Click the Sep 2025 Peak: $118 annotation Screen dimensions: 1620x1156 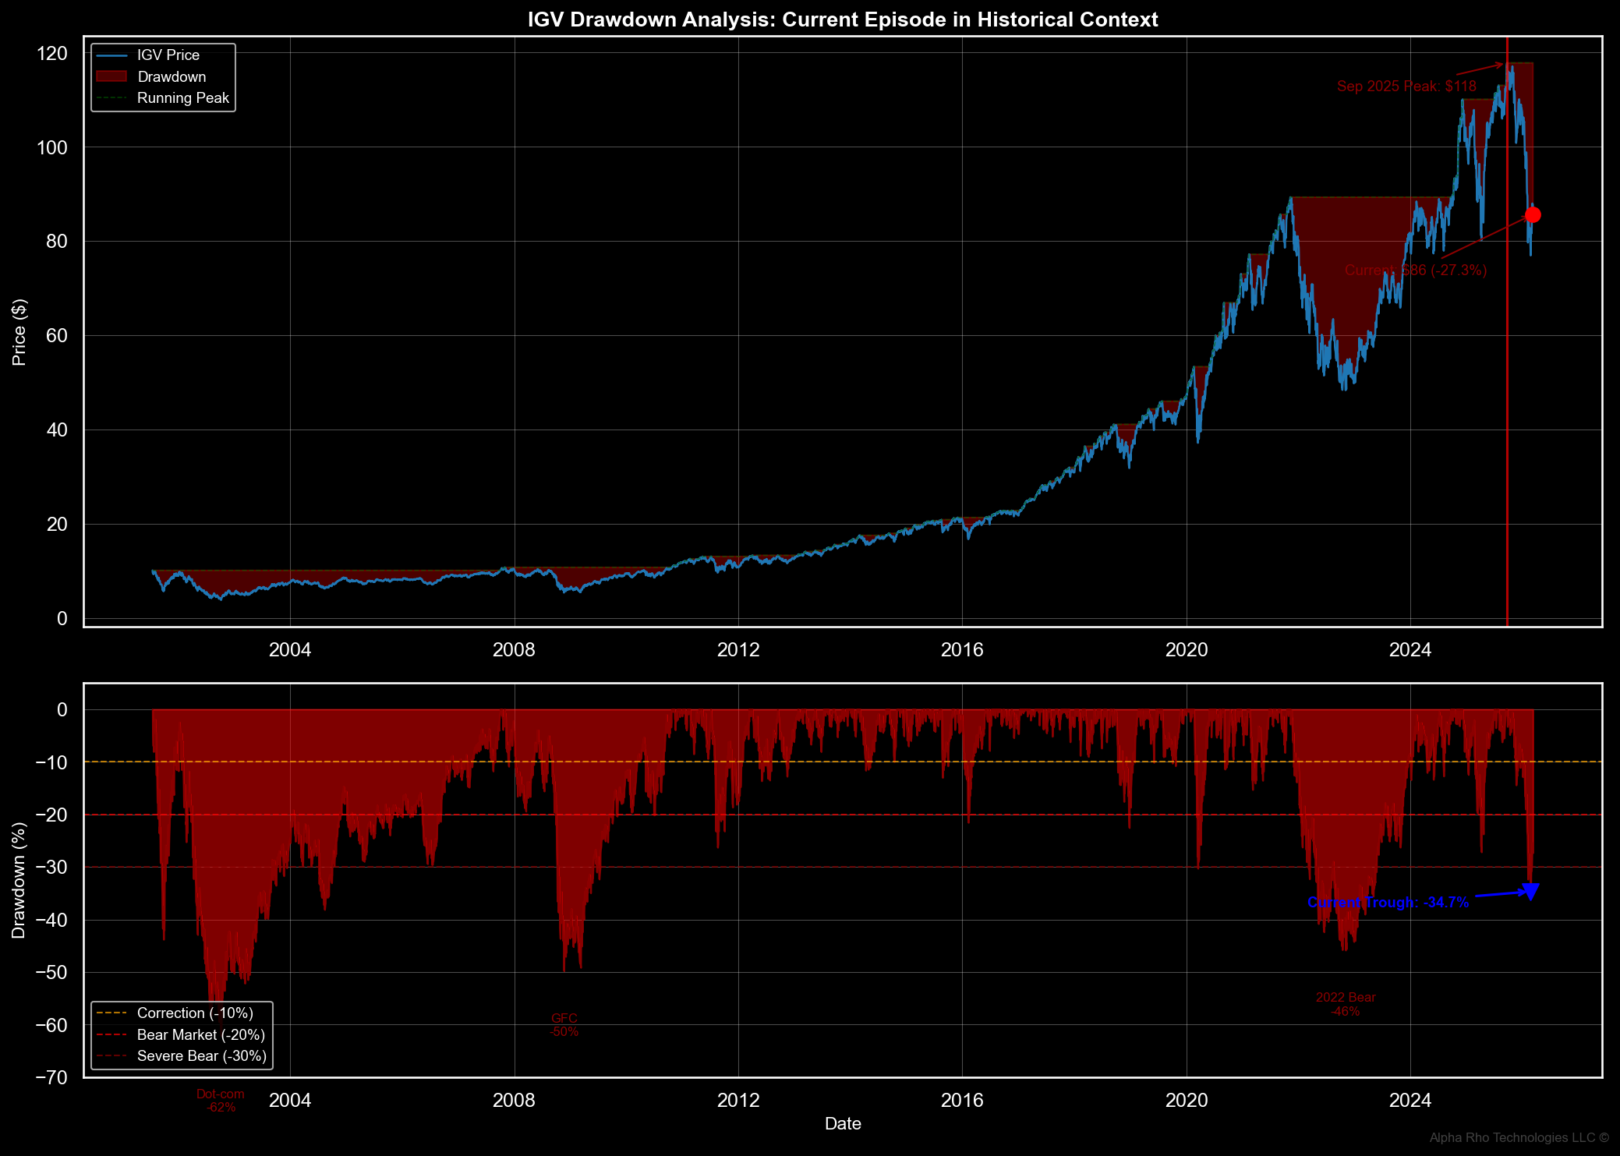[x=1406, y=87]
